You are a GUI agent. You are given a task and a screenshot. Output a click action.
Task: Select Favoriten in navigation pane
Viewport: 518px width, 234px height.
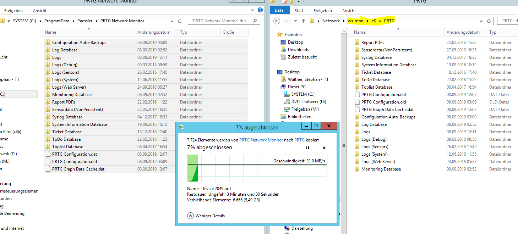click(x=293, y=35)
